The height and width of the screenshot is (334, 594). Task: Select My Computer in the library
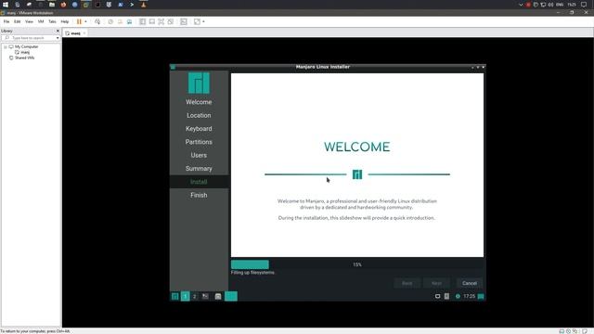[27, 46]
